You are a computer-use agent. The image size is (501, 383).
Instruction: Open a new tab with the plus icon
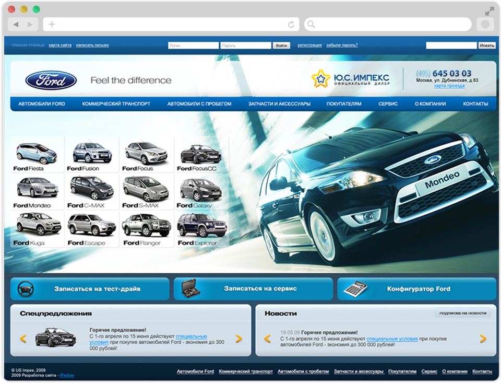(52, 24)
